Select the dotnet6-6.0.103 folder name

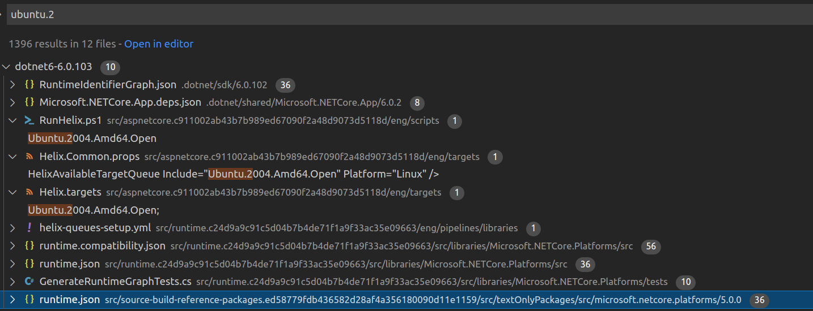[53, 67]
